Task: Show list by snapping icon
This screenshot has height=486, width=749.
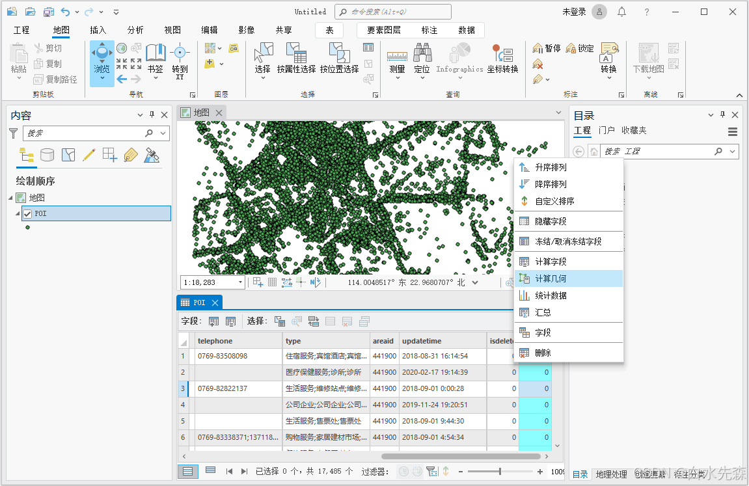Action: pos(110,155)
